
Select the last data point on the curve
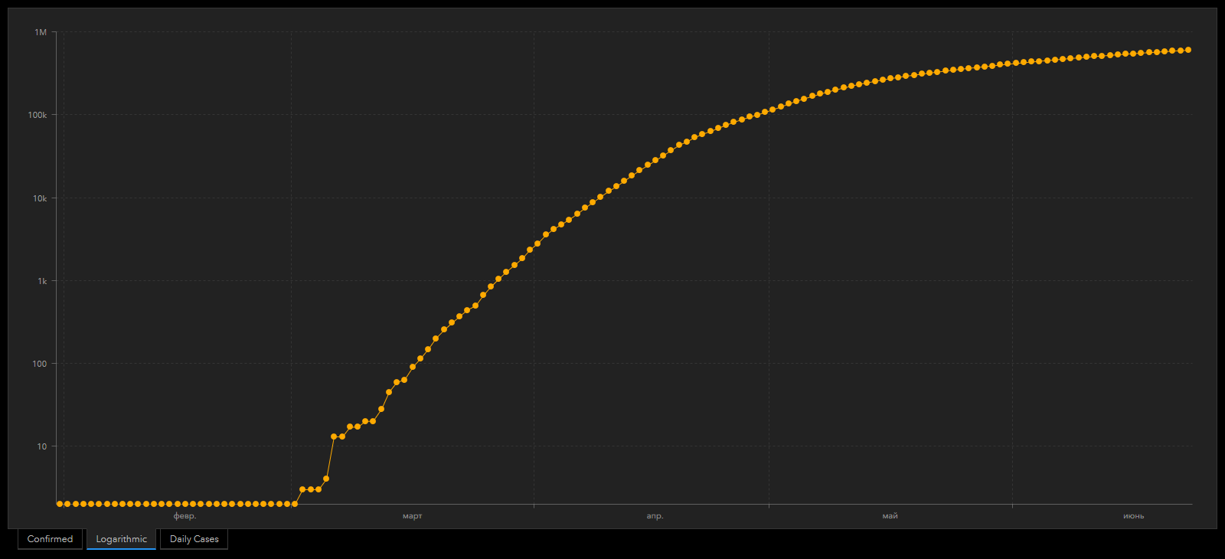(1187, 50)
